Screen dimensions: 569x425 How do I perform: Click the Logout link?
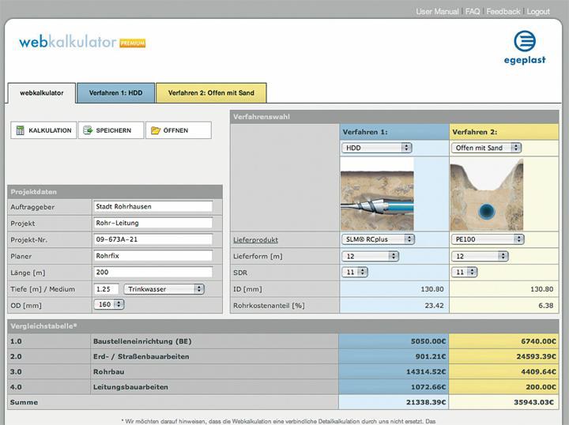click(538, 12)
